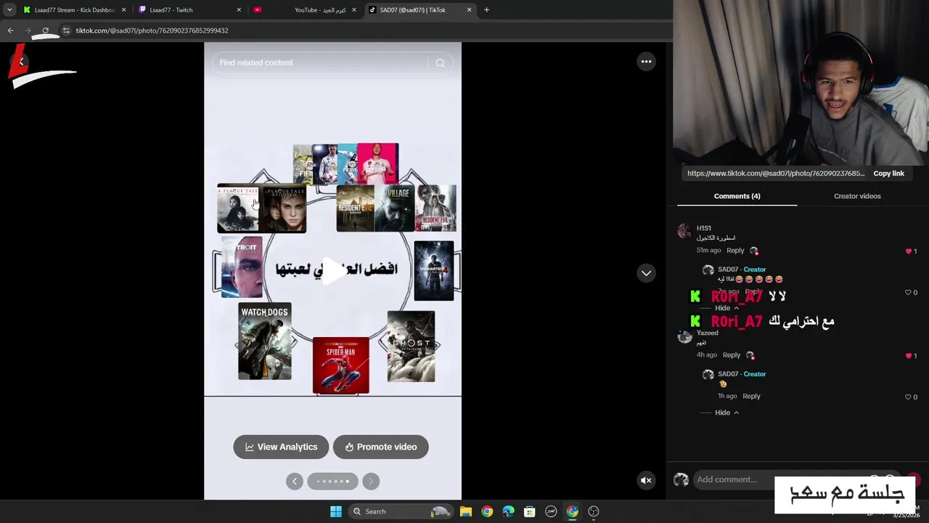Click the Uncharted 4 game cover
The width and height of the screenshot is (929, 523).
pyautogui.click(x=434, y=271)
